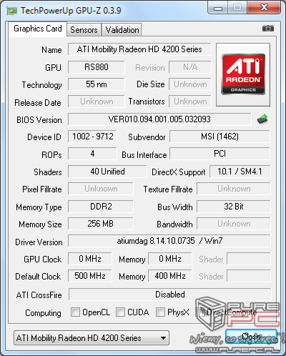Viewport: 286px width, 356px height.
Task: Open the Validation tab
Action: (x=122, y=30)
